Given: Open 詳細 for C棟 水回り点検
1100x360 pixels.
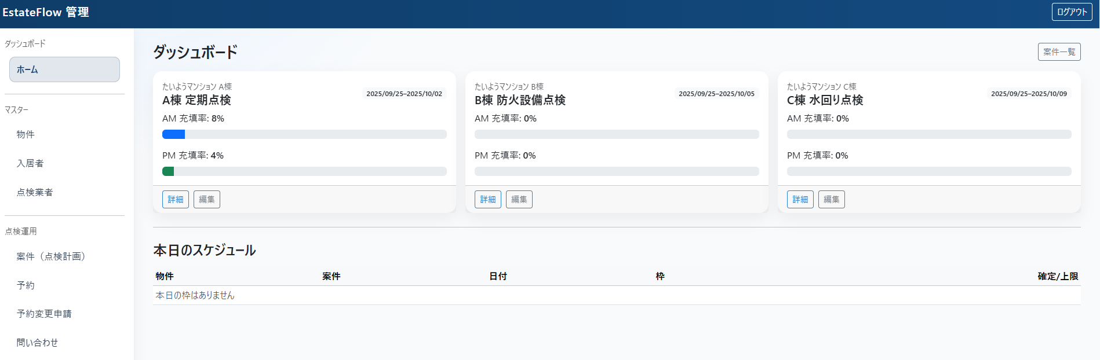Looking at the screenshot, I should click(800, 199).
